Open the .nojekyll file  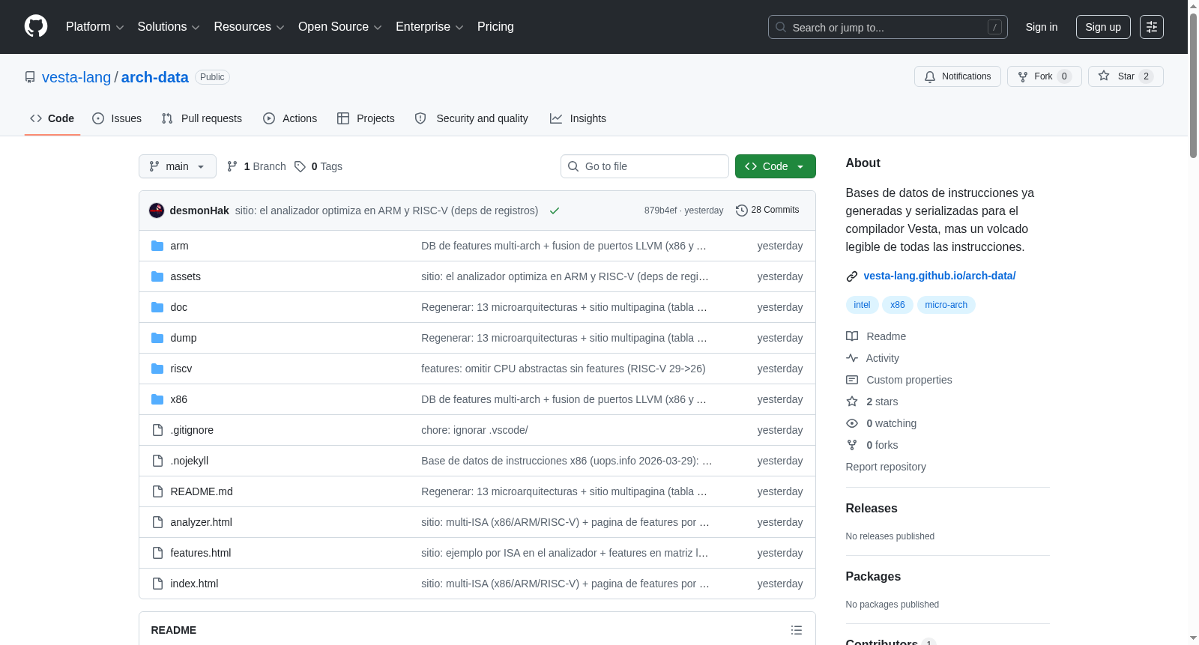(x=190, y=461)
